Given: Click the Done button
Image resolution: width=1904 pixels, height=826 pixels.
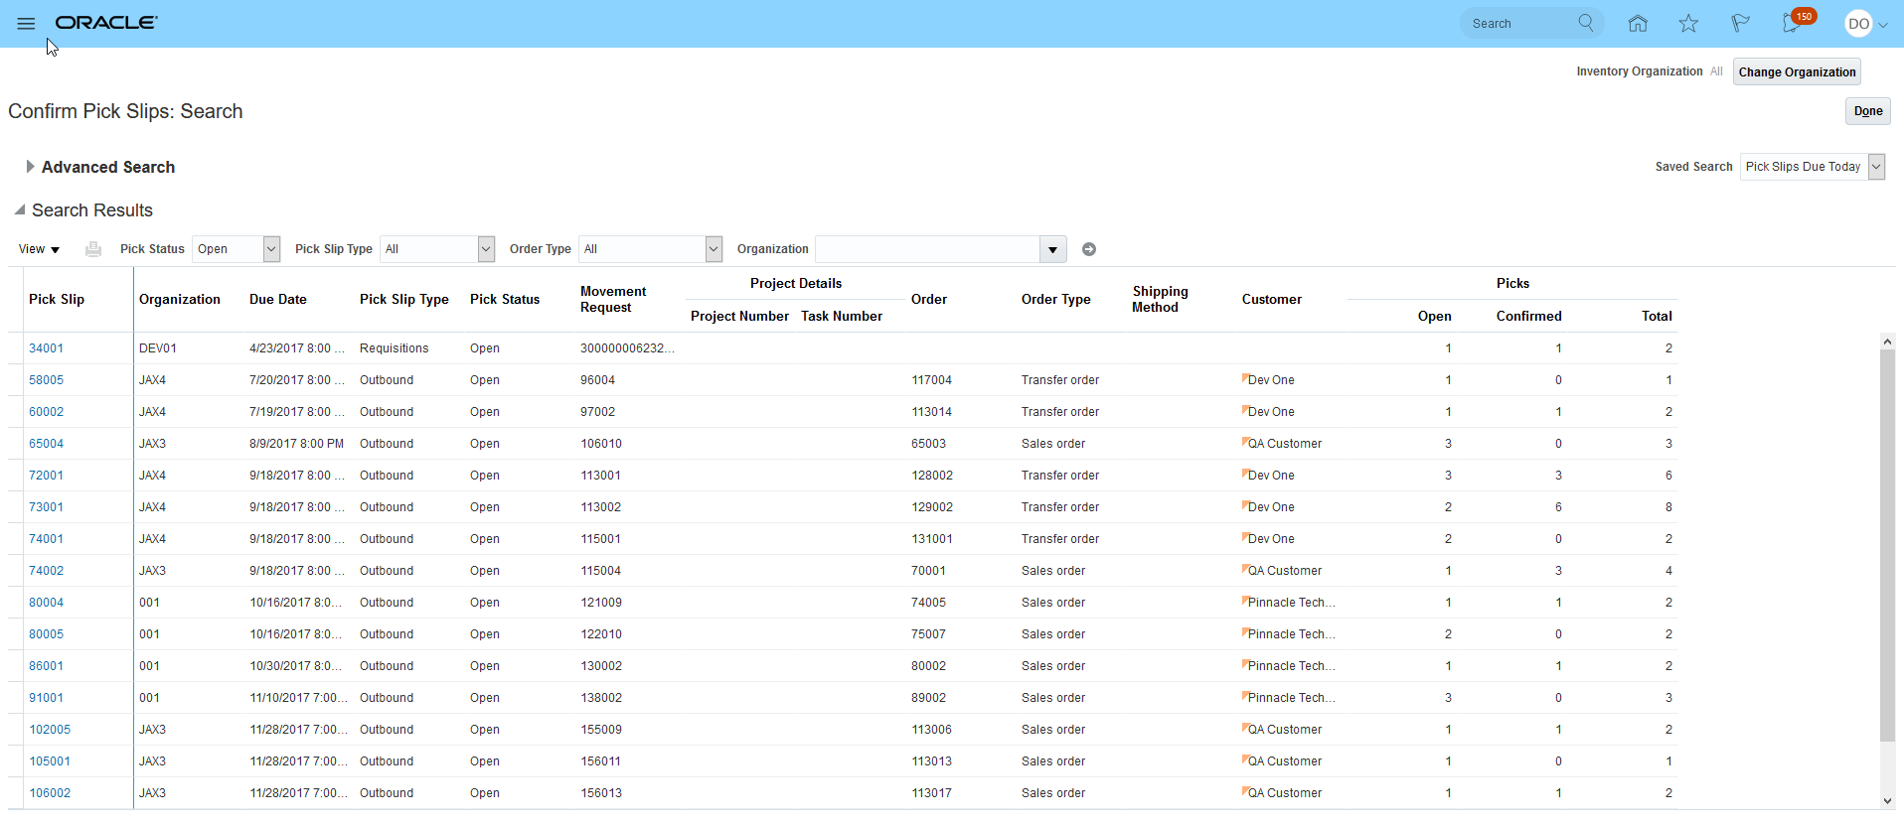Looking at the screenshot, I should point(1868,111).
